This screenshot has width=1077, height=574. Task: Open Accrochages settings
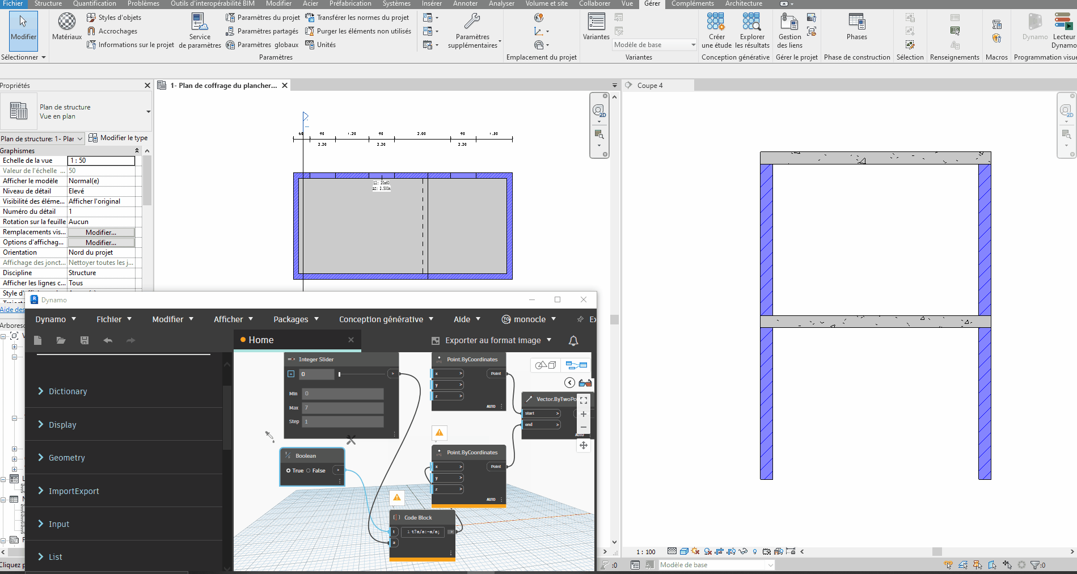pos(112,31)
